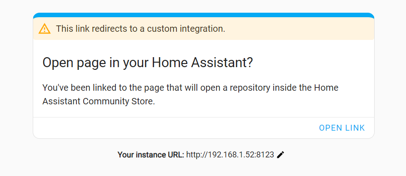This screenshot has height=176, width=406.
Task: Click the IP address 192.168.1.52 text
Action: [231, 155]
